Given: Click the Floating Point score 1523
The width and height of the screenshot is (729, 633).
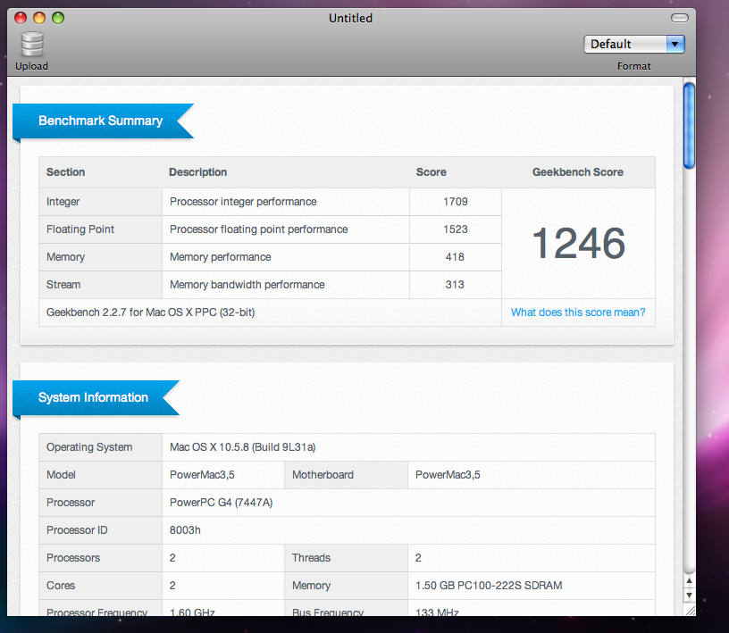Looking at the screenshot, I should tap(455, 229).
